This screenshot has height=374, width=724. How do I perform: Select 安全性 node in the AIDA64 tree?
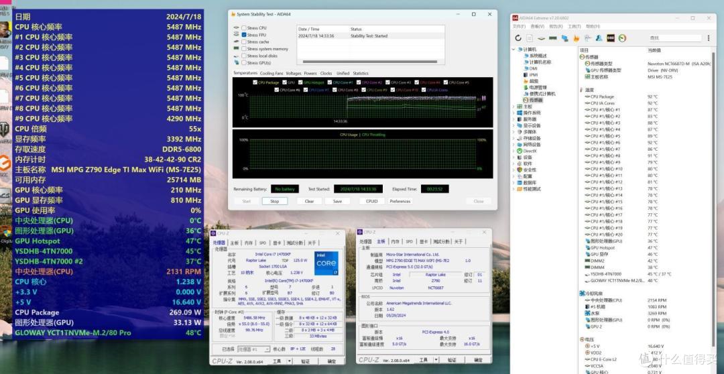coord(530,170)
